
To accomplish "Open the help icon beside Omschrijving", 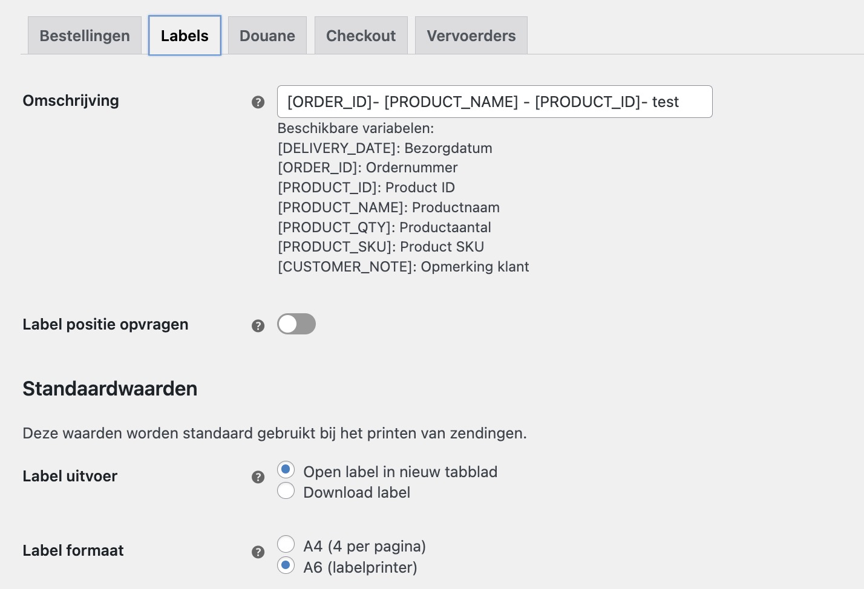I will 258,101.
